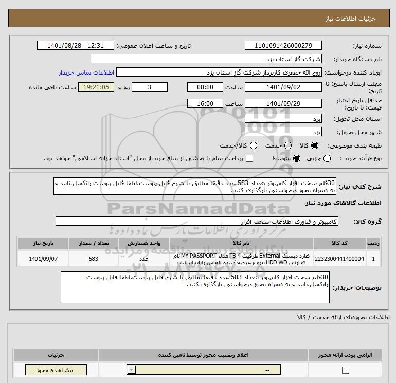Click the جزئیات column header
The width and height of the screenshot is (396, 383).
(56, 355)
